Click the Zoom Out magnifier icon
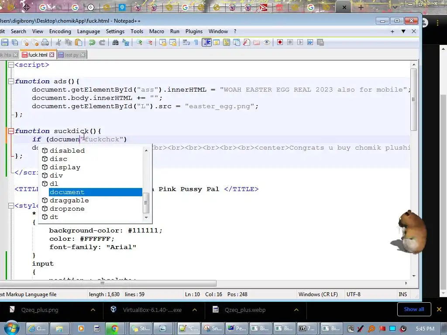Viewport: 447px width, 335px height. click(x=149, y=42)
